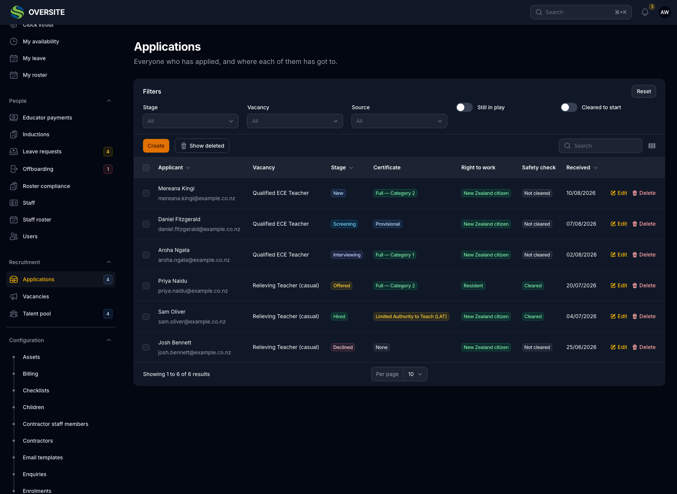Click the Roster compliance icon

tap(14, 186)
